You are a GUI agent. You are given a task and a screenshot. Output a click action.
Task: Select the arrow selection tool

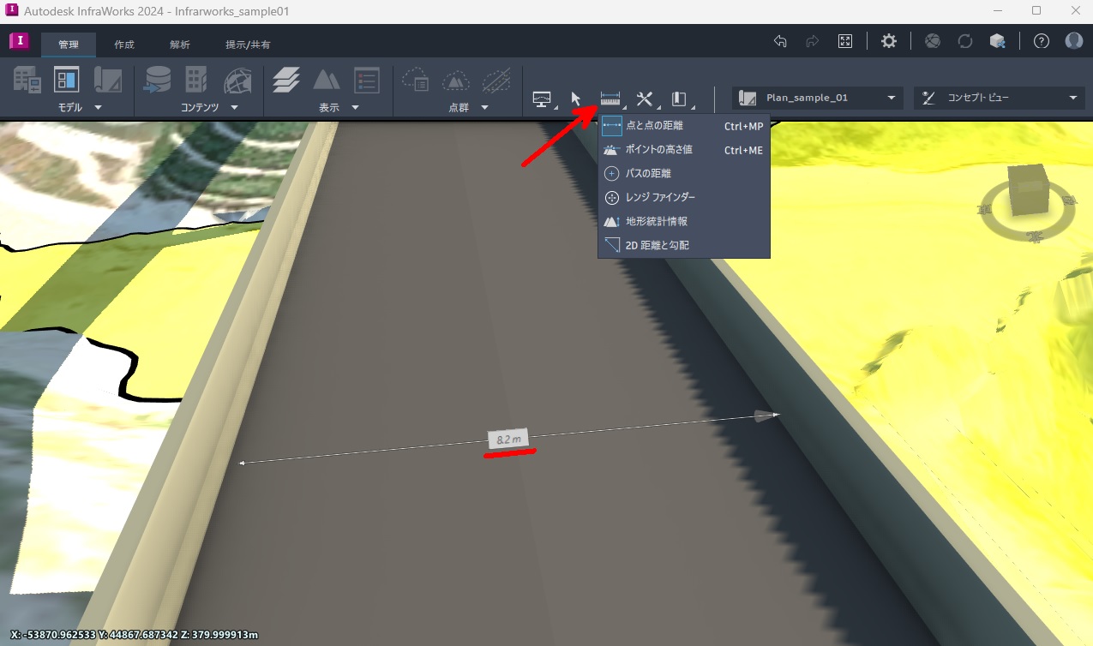tap(574, 98)
